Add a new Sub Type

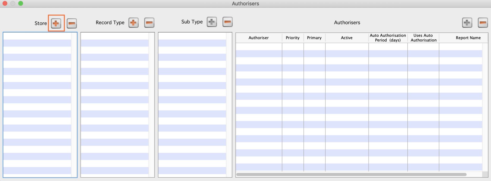212,22
